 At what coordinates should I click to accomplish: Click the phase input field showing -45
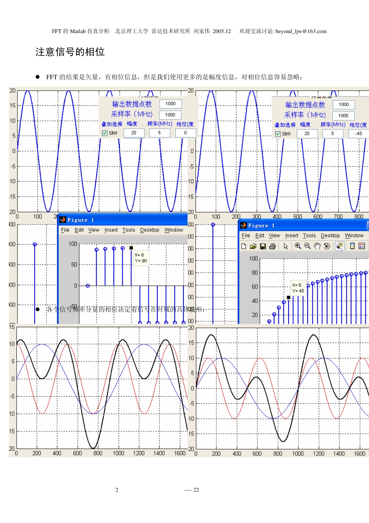(358, 133)
